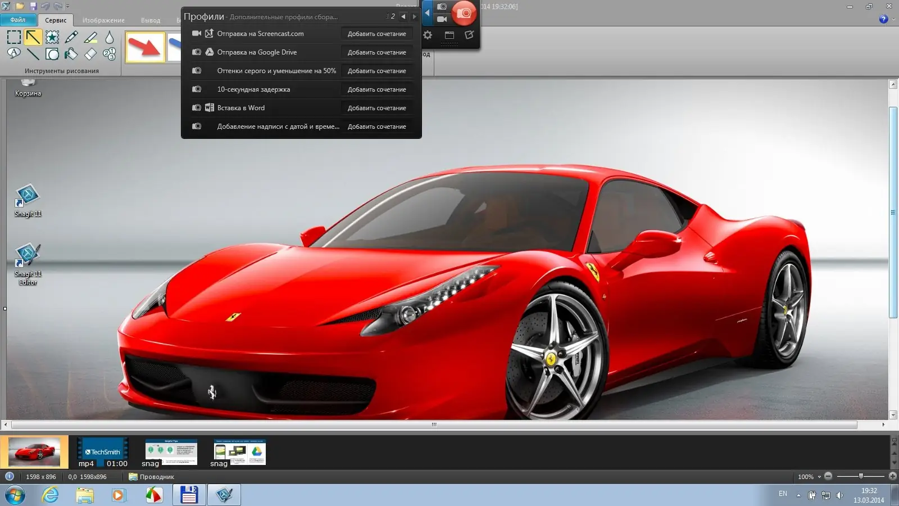This screenshot has height=506, width=899.
Task: Open capture settings gear
Action: click(428, 35)
